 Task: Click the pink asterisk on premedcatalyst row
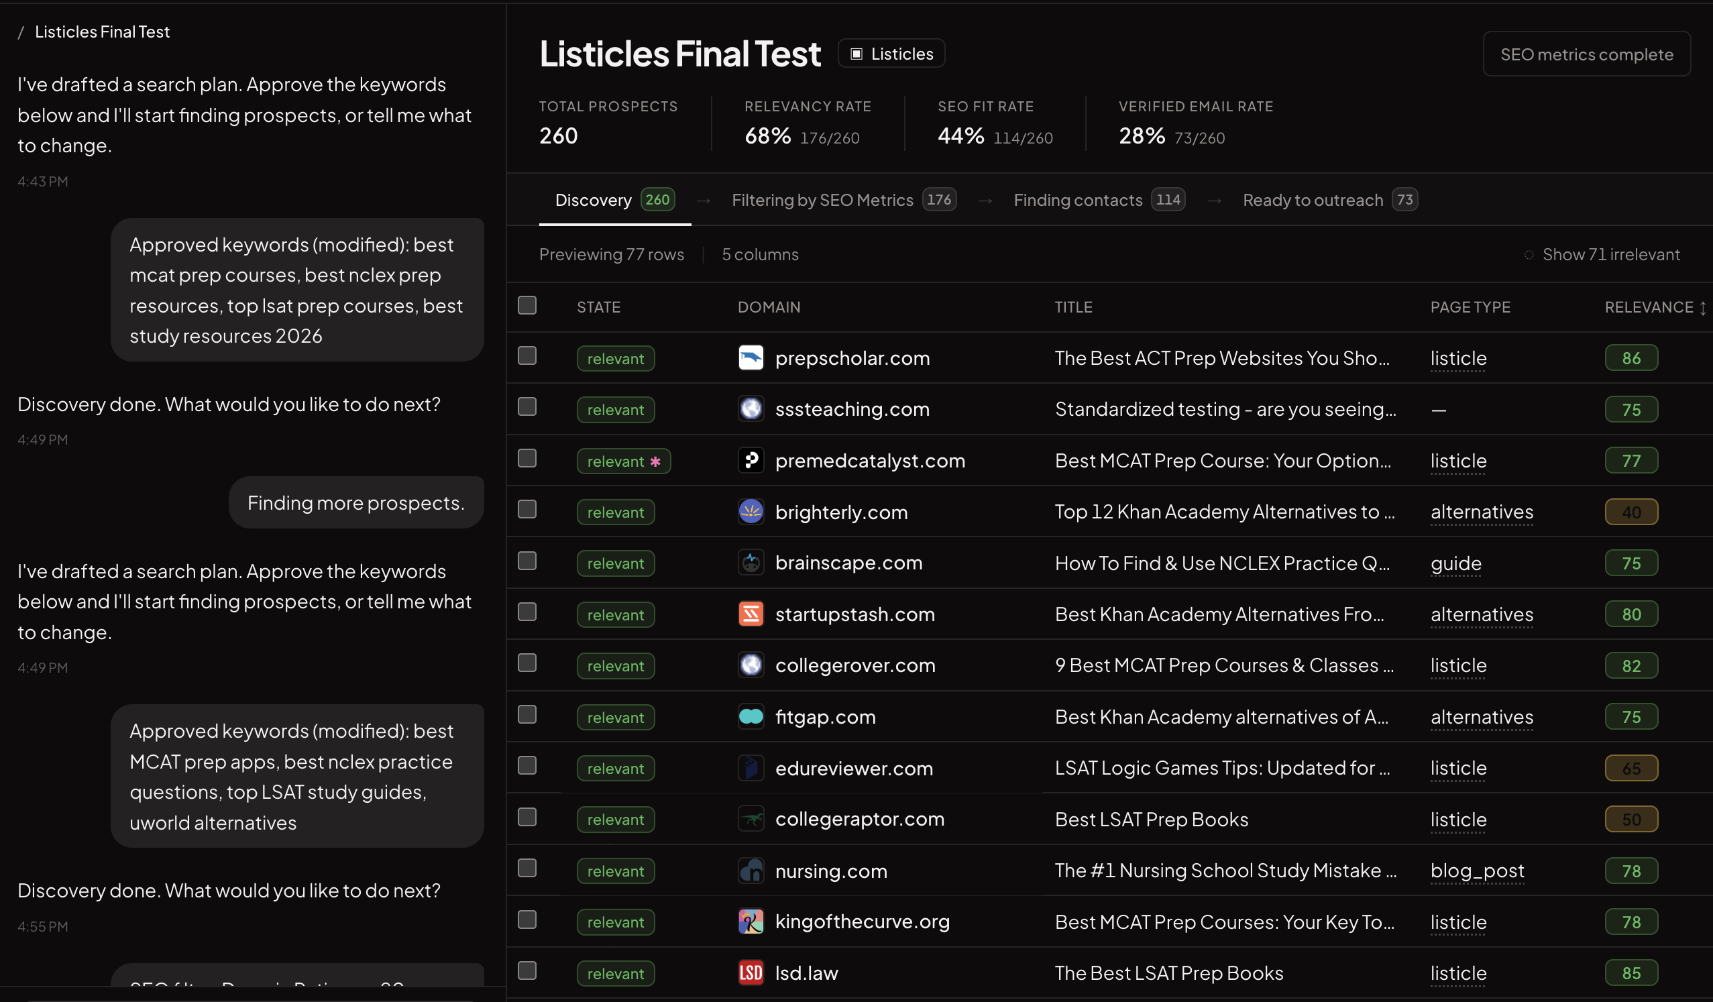click(655, 461)
